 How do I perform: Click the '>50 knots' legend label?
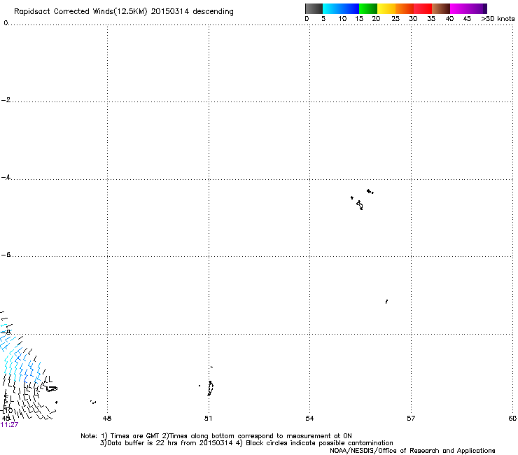pos(498,19)
